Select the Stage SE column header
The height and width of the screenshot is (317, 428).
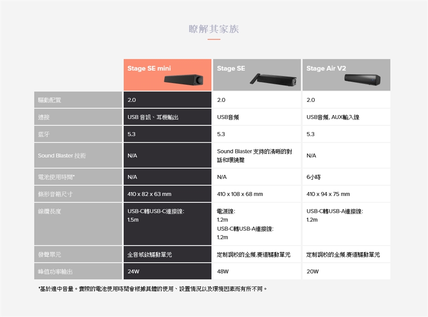click(231, 69)
